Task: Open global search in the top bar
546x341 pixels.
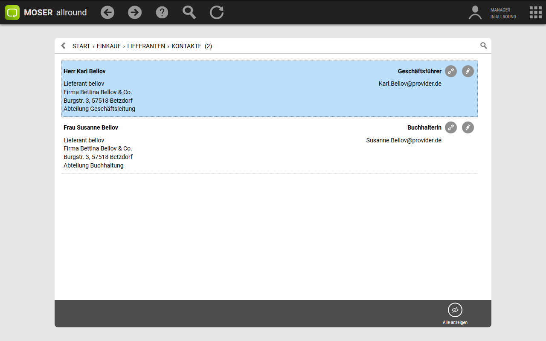Action: tap(189, 12)
